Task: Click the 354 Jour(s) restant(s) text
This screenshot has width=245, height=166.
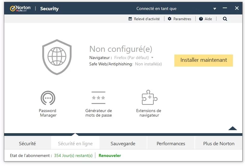Action: tap(73, 155)
